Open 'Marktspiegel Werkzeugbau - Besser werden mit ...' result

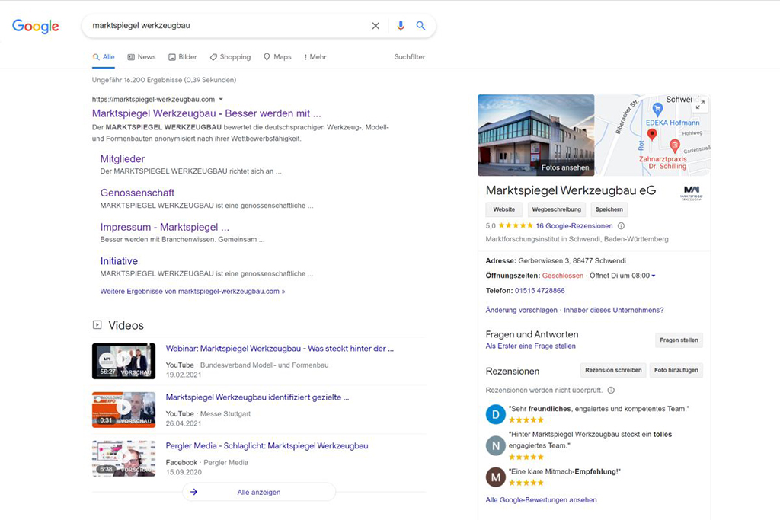pos(206,113)
